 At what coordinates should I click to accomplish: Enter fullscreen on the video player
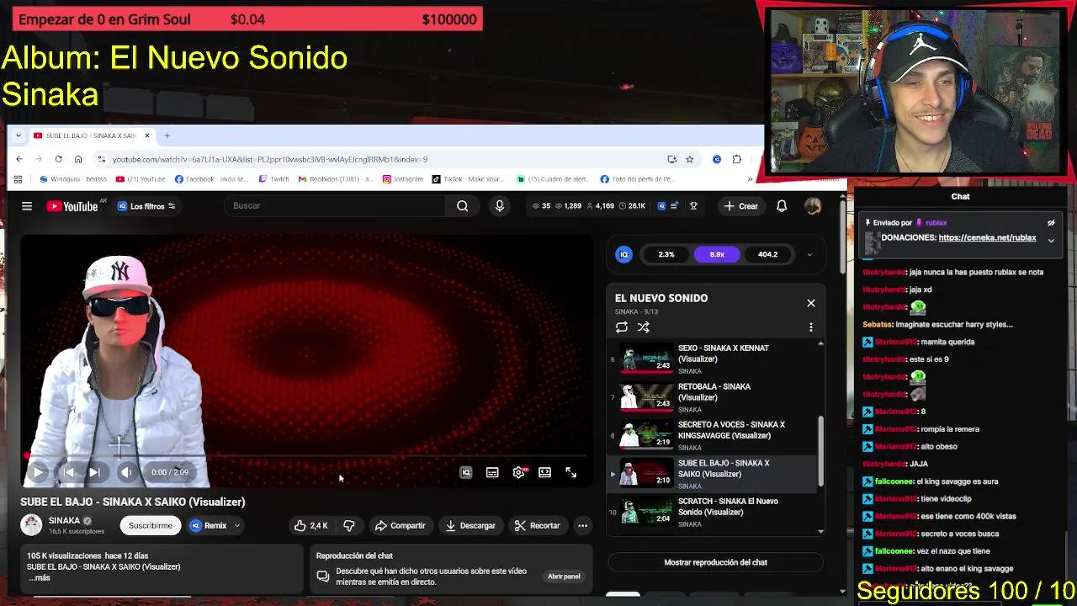[x=570, y=472]
